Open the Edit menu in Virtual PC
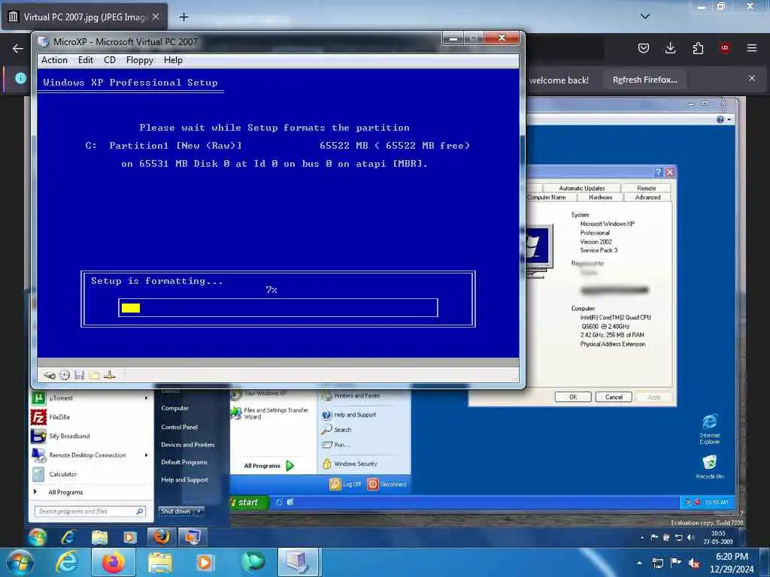The width and height of the screenshot is (770, 577). [x=86, y=60]
